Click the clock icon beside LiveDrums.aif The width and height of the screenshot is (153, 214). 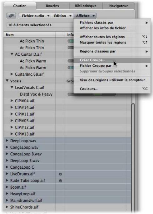(61, 174)
